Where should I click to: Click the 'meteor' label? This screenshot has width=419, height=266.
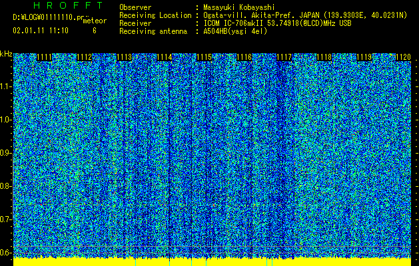95,21
